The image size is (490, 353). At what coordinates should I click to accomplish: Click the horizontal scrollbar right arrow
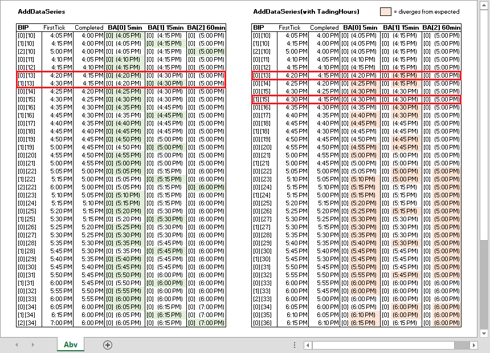473,345
